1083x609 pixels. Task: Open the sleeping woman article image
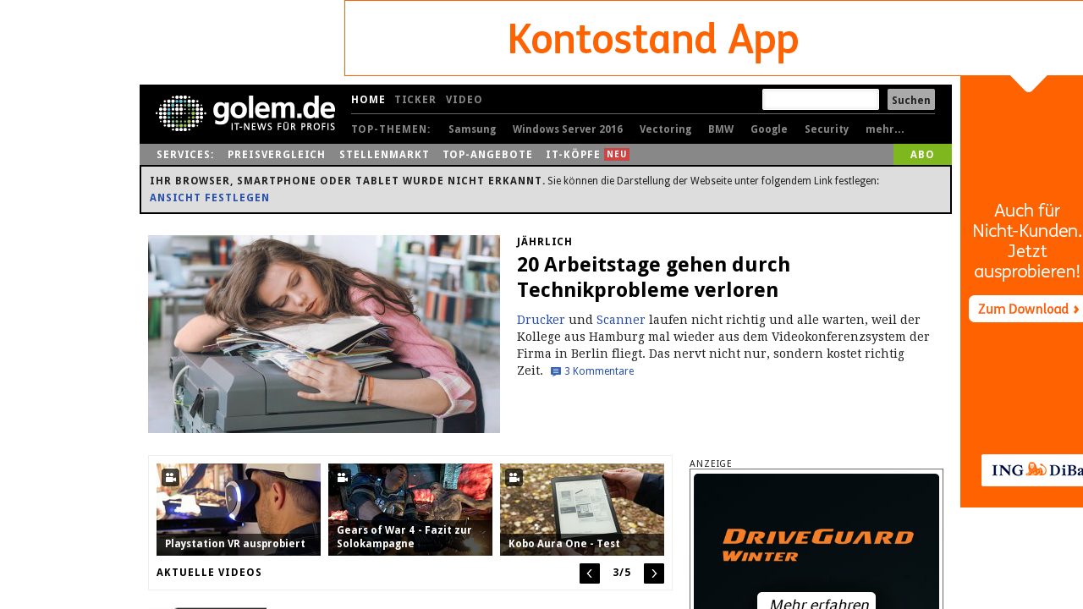click(x=324, y=334)
